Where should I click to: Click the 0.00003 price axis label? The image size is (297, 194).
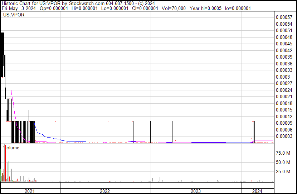[x=284, y=136]
